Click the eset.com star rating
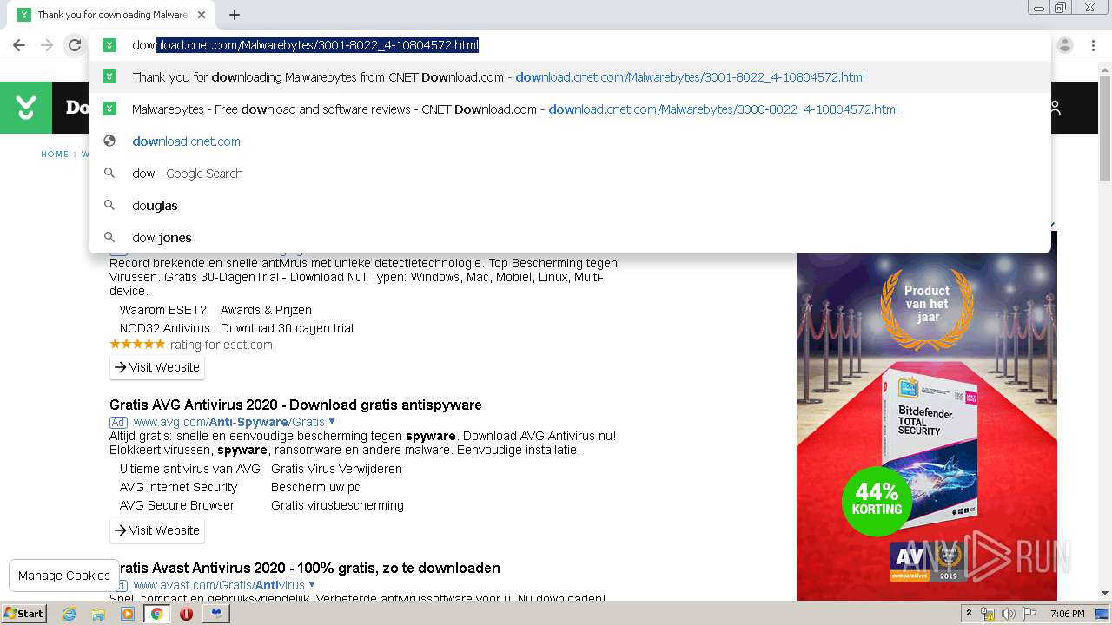Viewport: 1112px width, 625px height. (137, 344)
